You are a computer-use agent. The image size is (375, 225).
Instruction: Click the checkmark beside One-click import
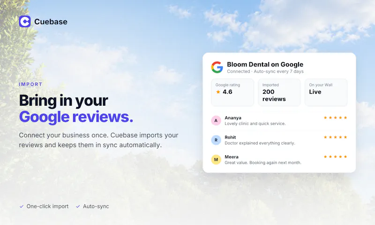pos(22,206)
